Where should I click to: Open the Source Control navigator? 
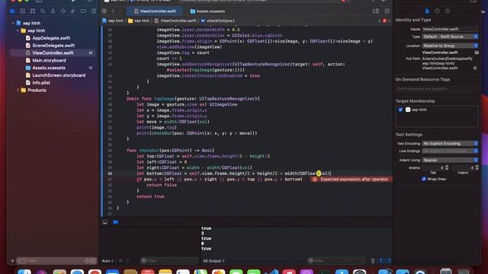(x=22, y=11)
